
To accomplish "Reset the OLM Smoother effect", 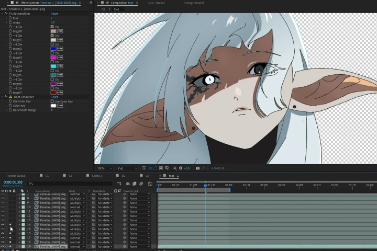I will pyautogui.click(x=54, y=97).
